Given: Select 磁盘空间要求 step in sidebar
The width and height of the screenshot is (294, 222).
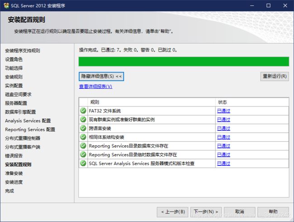Looking at the screenshot, I should pos(18,95).
